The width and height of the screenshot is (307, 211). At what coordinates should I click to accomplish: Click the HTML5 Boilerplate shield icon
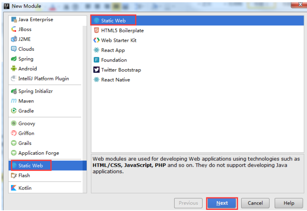96,30
